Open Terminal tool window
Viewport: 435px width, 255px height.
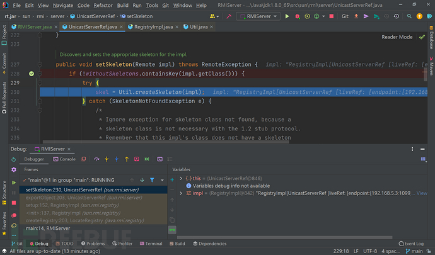pos(151,244)
